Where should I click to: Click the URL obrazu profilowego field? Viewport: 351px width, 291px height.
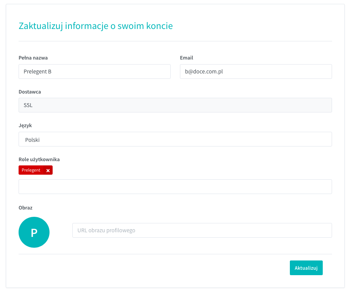[x=202, y=230]
